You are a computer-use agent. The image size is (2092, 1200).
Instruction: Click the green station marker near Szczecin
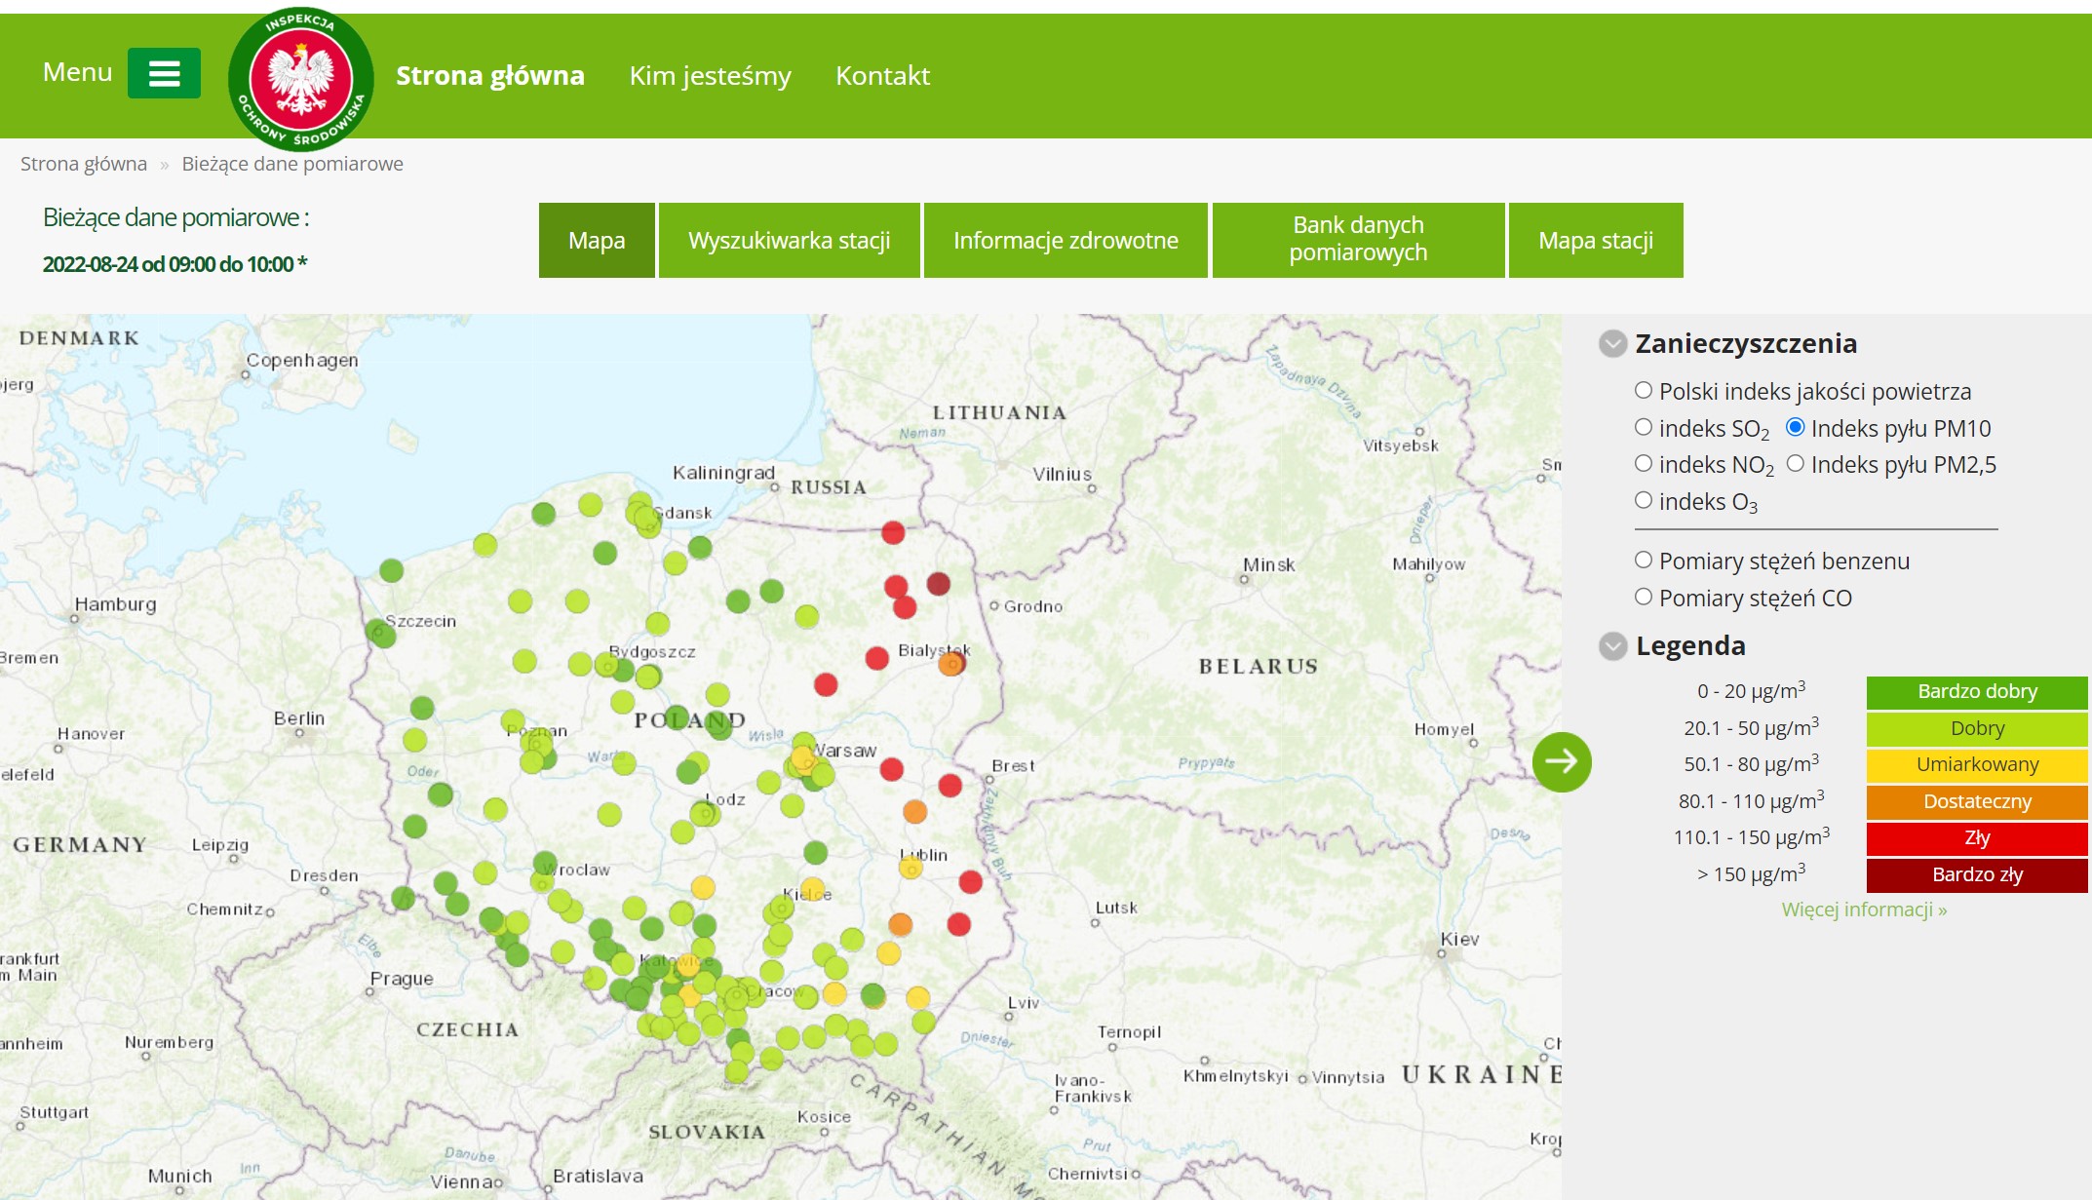tap(380, 634)
